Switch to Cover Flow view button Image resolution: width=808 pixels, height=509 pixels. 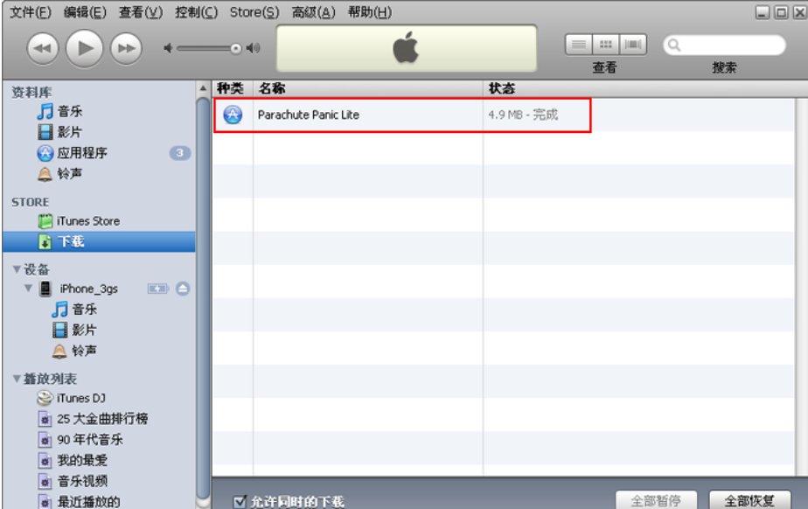[633, 45]
